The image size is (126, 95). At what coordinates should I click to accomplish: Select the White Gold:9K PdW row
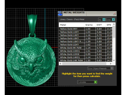tap(86, 48)
